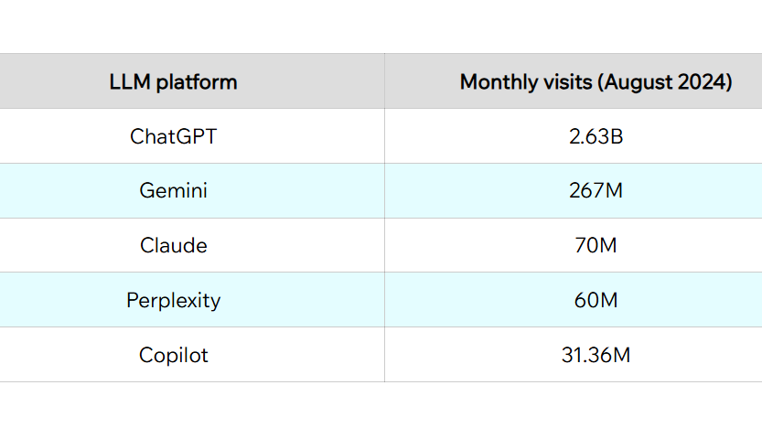Click the blank white area above the table
Viewport: 762px width, 428px height.
(x=381, y=26)
